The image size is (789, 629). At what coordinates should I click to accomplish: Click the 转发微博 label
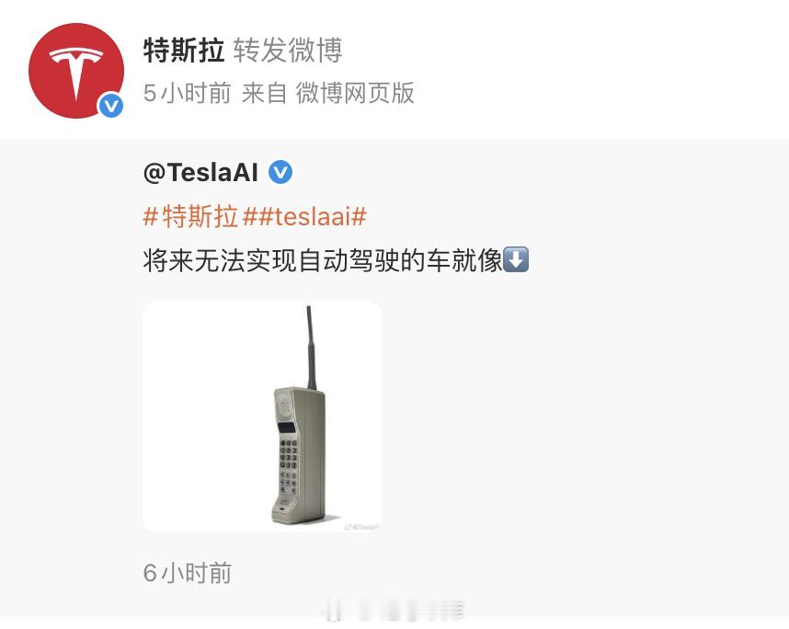288,50
